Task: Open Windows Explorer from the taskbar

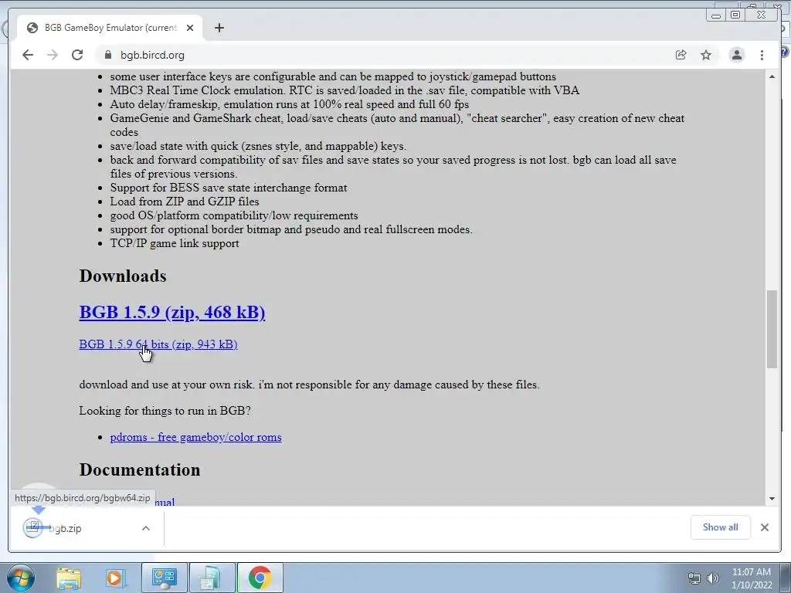Action: pos(69,578)
